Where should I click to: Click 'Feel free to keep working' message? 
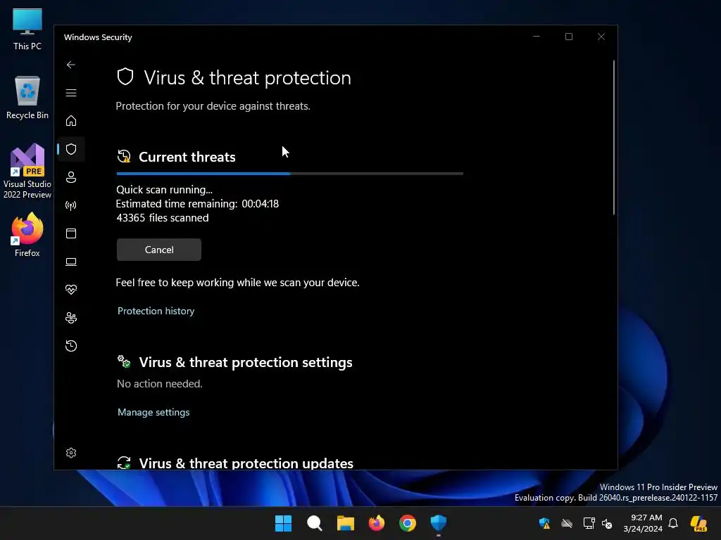[x=237, y=283]
